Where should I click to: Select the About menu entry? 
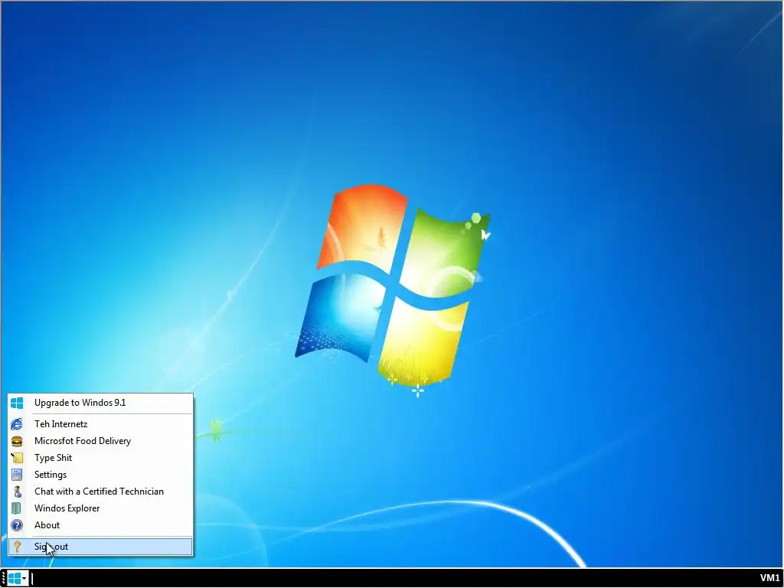coord(100,525)
